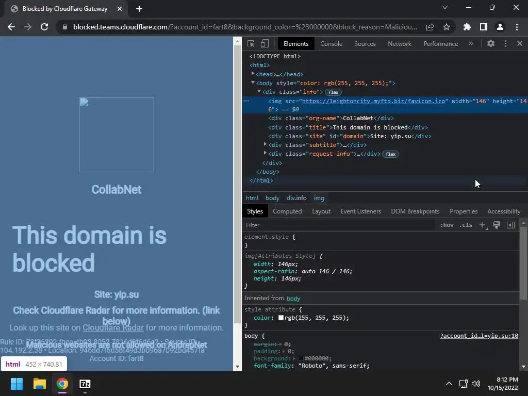Expand the head element node
The image size is (528, 396).
point(253,73)
